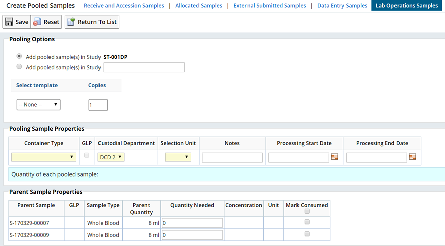Click the Save button label
This screenshot has width=445, height=246.
coord(22,22)
